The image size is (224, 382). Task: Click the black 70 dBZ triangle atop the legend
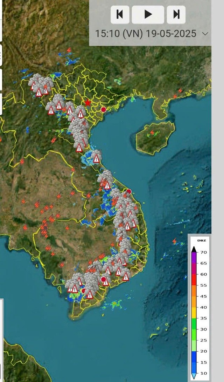[x=194, y=250]
